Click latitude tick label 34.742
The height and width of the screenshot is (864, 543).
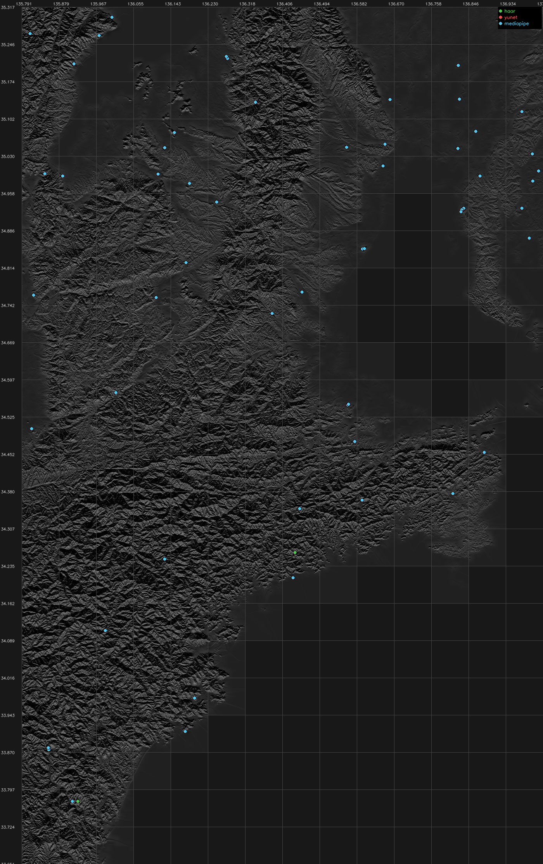point(8,305)
